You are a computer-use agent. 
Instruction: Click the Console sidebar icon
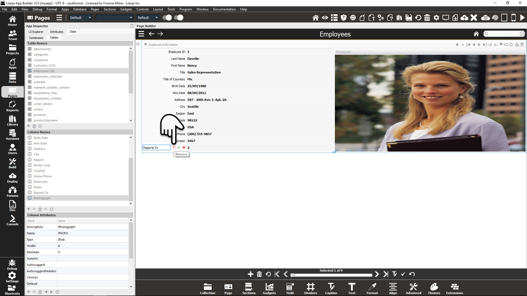(12, 220)
